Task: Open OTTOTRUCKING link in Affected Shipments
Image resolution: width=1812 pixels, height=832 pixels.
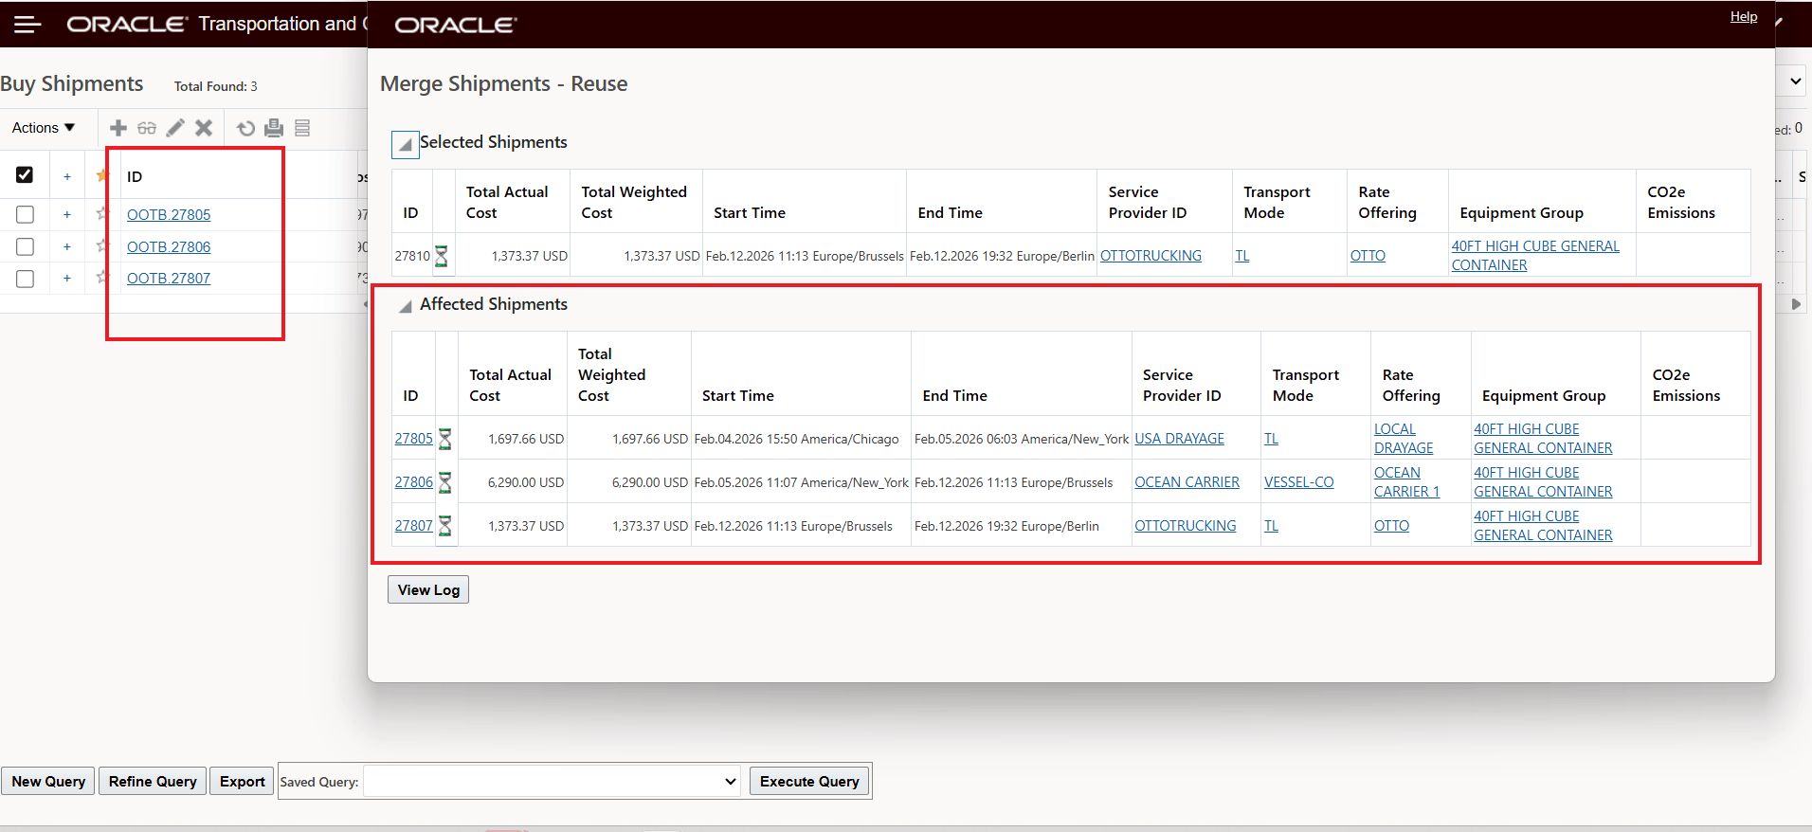Action: point(1185,526)
